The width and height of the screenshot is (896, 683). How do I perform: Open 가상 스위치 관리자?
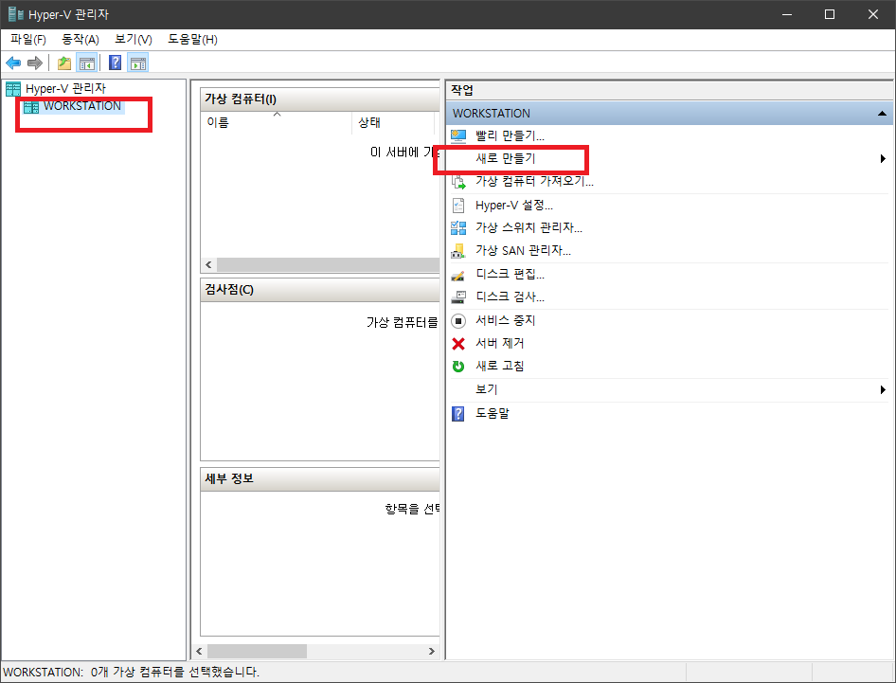point(529,227)
